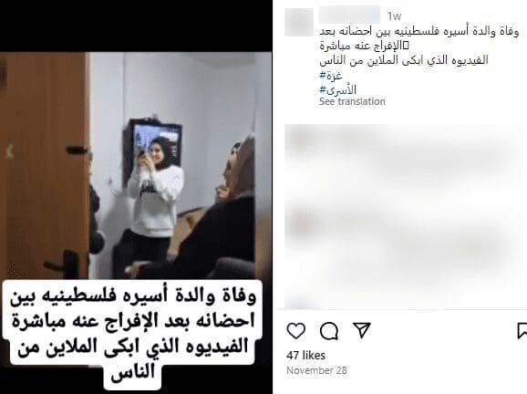The width and height of the screenshot is (527, 394).
Task: Click the black bar above the video
Action: [136, 26]
